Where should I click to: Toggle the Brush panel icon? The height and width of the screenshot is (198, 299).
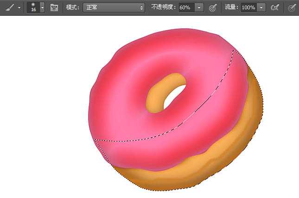pos(54,7)
